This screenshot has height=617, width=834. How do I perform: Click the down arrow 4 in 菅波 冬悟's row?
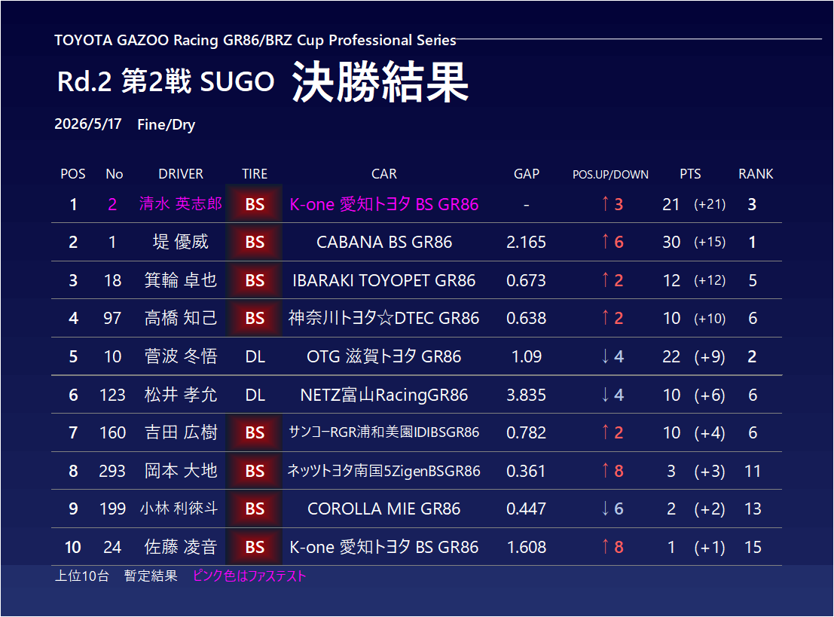[612, 356]
